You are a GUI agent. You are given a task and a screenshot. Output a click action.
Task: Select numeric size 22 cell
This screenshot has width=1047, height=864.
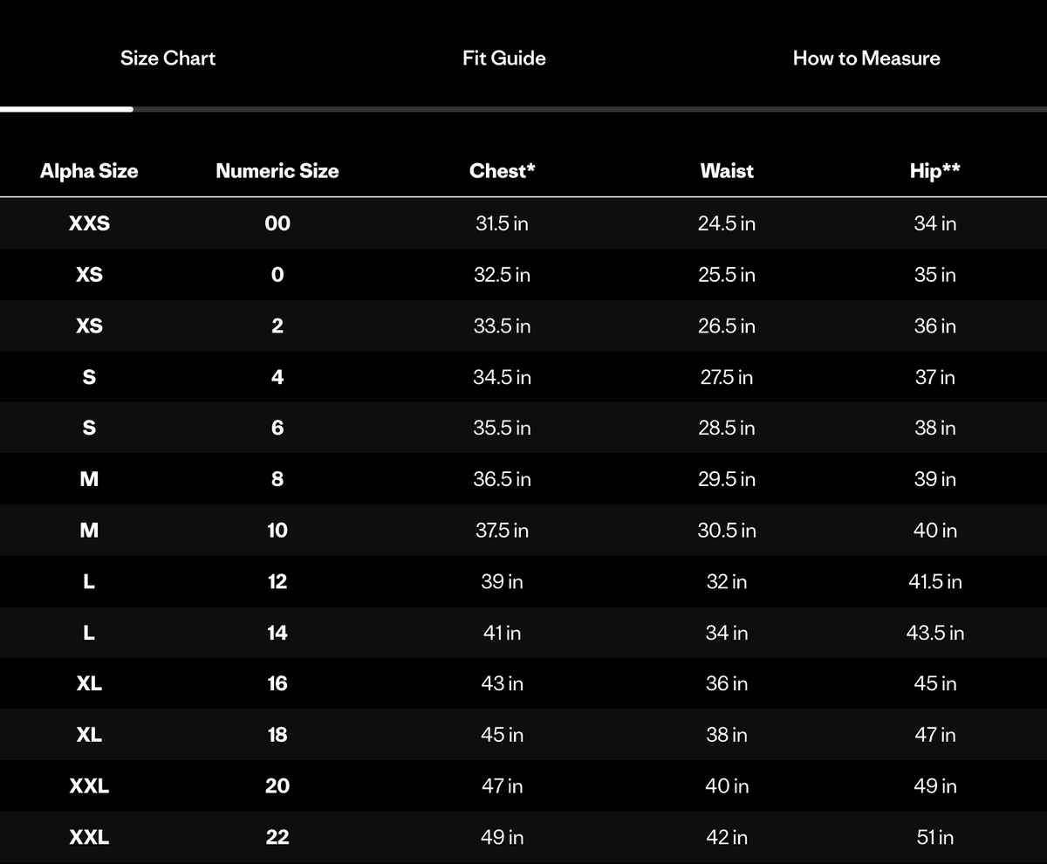[277, 837]
